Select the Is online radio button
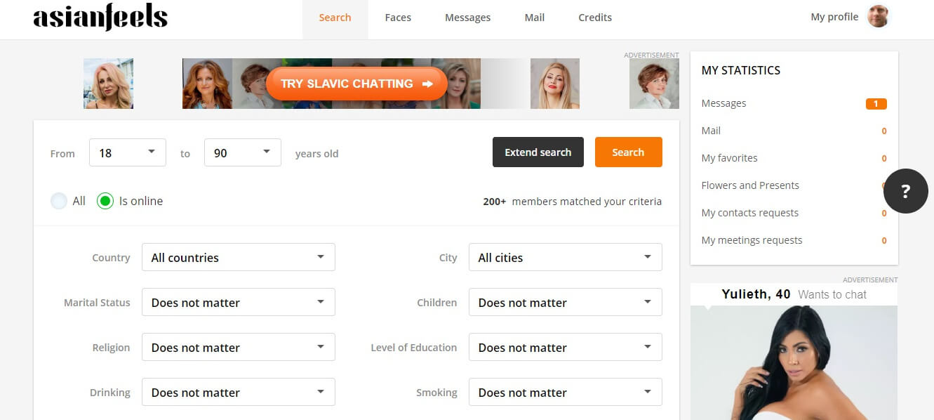 [105, 201]
